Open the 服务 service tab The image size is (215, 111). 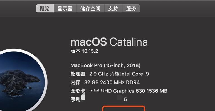[x=131, y=9]
